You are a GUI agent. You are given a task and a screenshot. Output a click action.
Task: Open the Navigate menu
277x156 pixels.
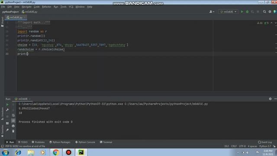[x=26, y=7]
